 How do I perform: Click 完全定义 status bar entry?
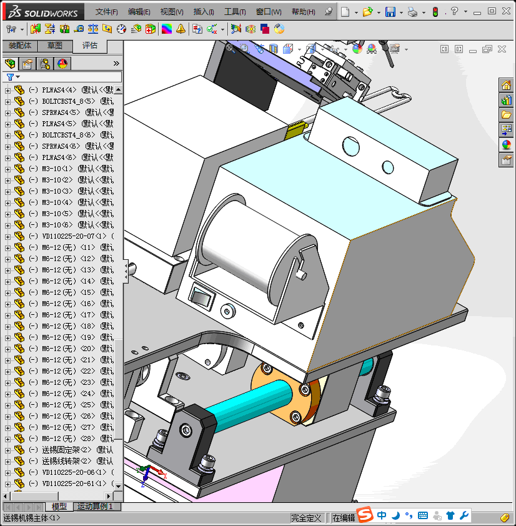(x=306, y=518)
